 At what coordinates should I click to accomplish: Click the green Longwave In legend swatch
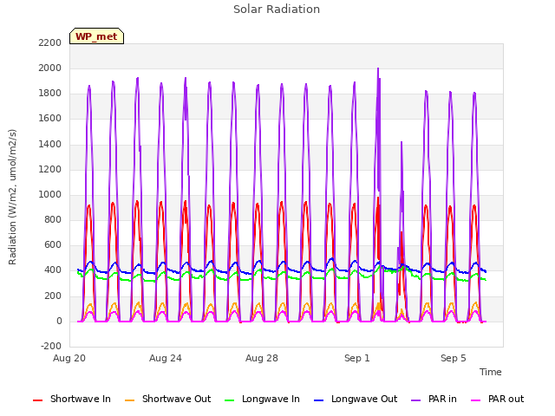pos(229,400)
